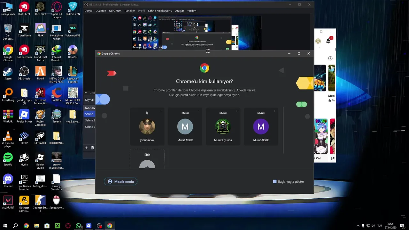Launch FiveM desktop shortcut
The height and width of the screenshot is (230, 409).
(x=40, y=73)
